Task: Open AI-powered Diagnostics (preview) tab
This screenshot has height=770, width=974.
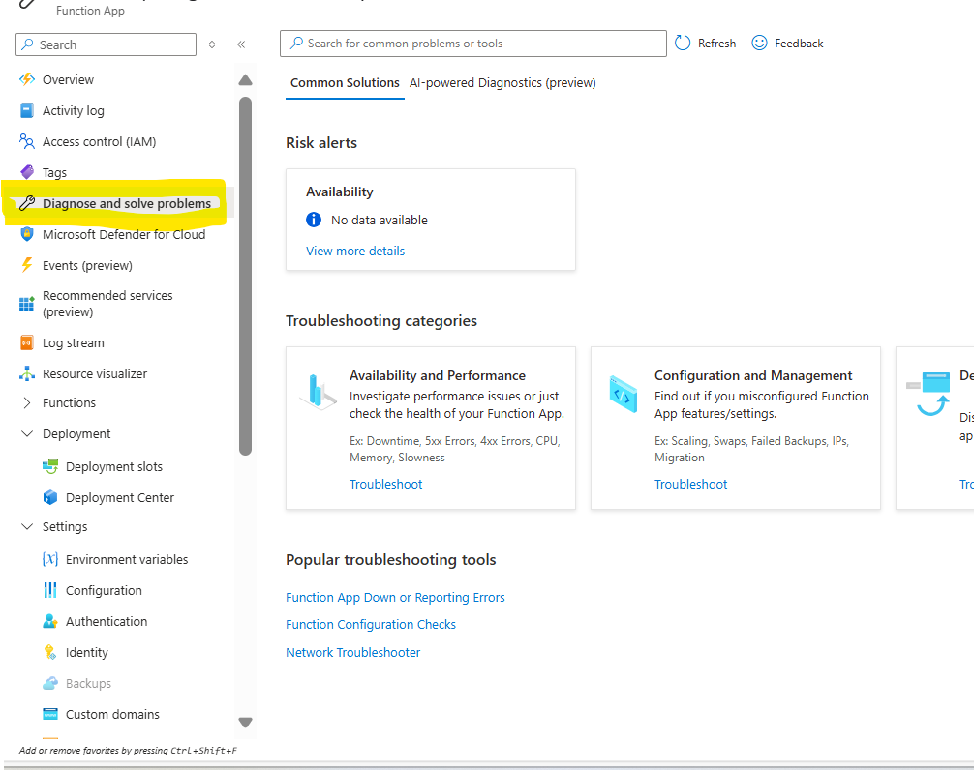Action: tap(502, 82)
